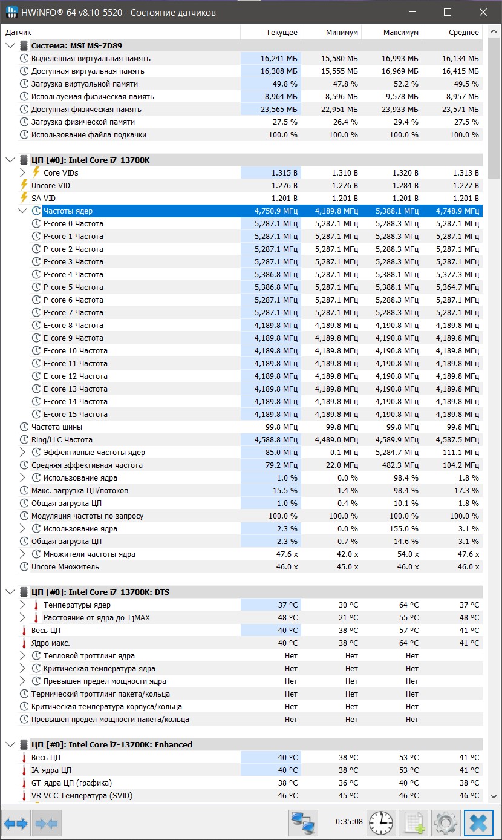Click the collapse-columns inward arrows button

click(47, 823)
